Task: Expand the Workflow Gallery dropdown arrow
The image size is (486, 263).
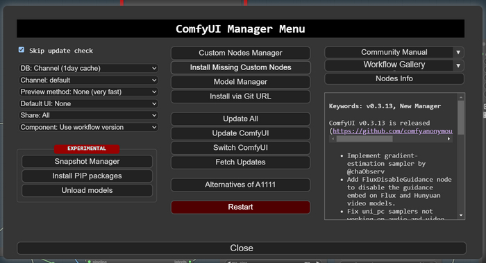Action: tap(458, 65)
